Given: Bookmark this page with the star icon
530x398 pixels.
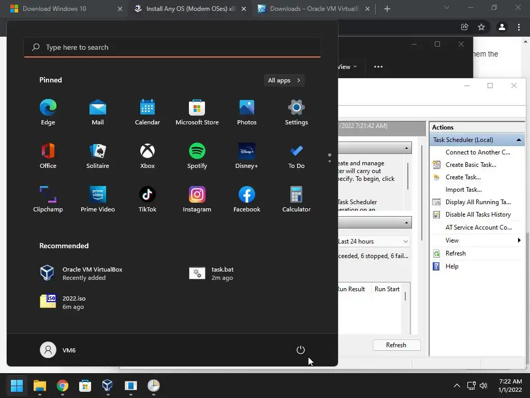Looking at the screenshot, I should pos(481,27).
